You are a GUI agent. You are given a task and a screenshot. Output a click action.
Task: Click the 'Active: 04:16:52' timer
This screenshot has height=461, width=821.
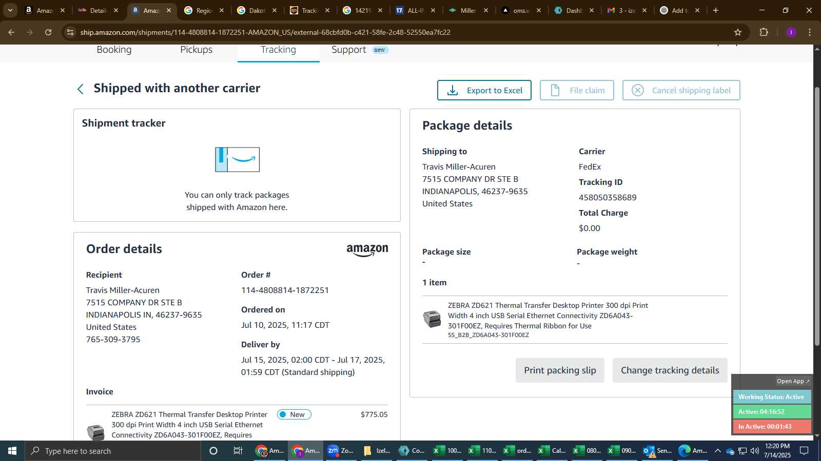772,412
